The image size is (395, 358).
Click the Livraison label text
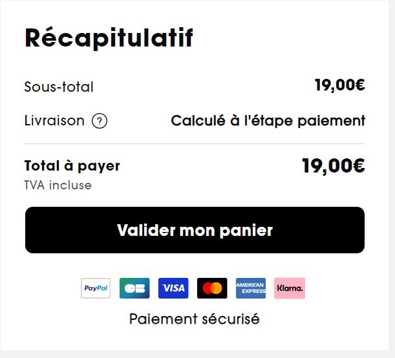(54, 121)
